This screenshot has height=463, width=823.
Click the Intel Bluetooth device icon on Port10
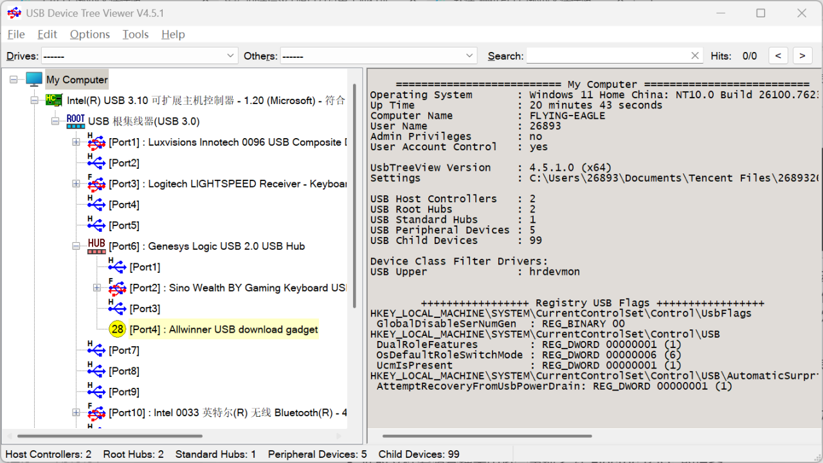click(96, 412)
